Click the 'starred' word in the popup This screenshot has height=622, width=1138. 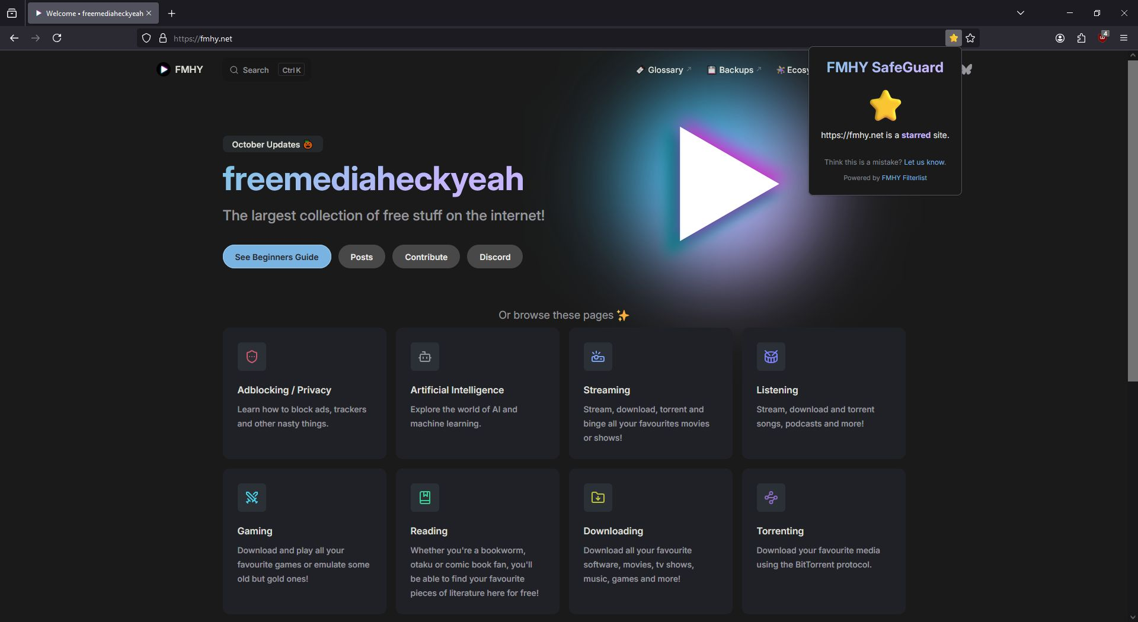pyautogui.click(x=916, y=135)
